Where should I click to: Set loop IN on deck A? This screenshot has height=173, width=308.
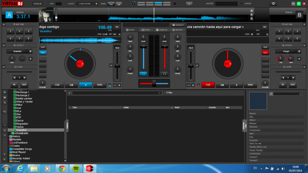14,85
